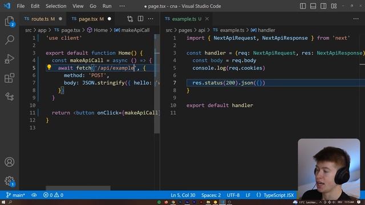Toggle secondary side bar layout icon

[323, 6]
